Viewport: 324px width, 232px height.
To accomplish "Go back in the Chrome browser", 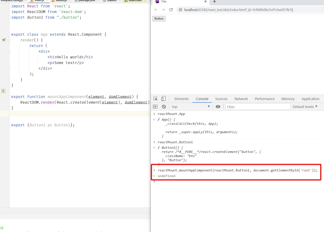I will (156, 10).
